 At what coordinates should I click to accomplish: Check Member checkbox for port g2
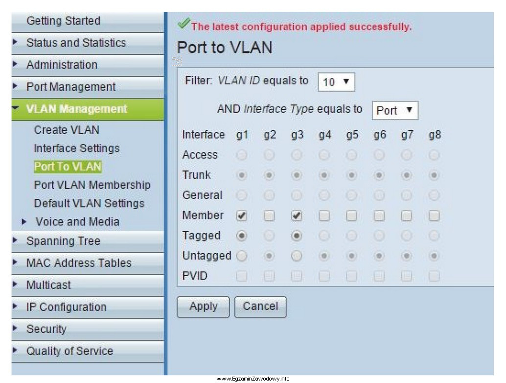269,215
